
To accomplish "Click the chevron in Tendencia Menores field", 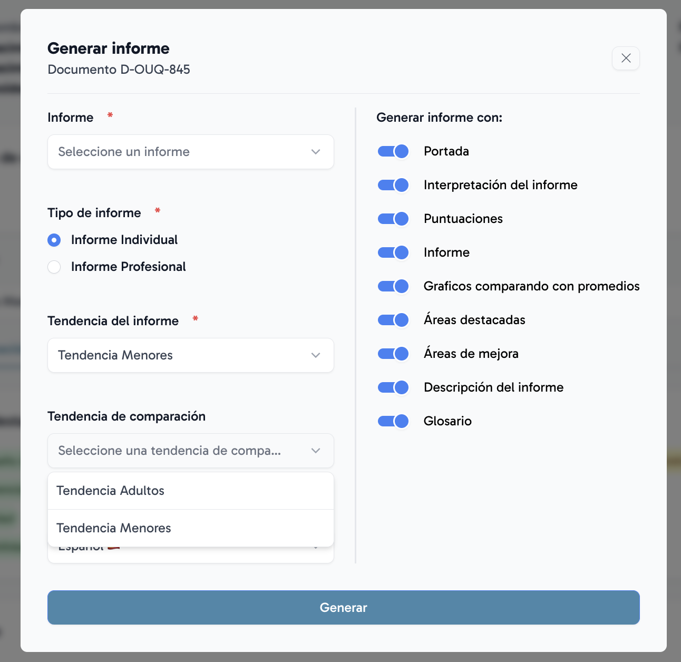I will coord(316,355).
